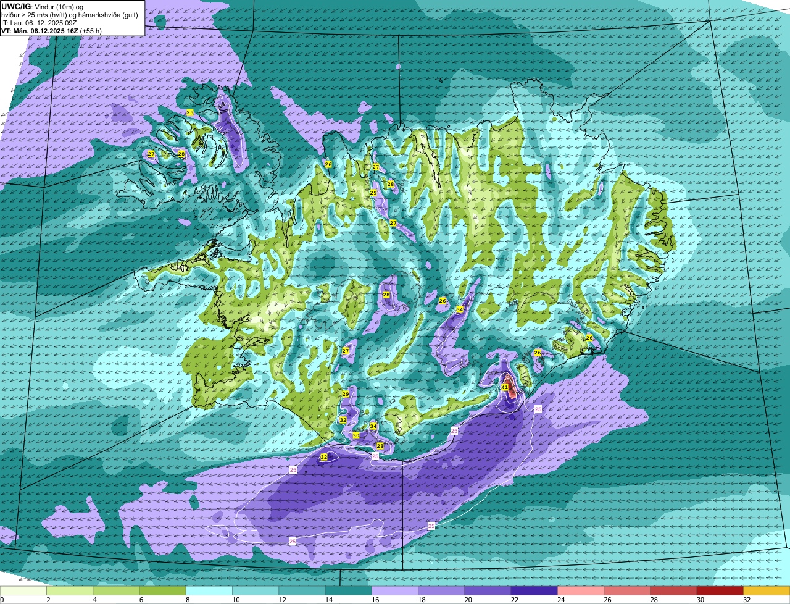Click the 16–18 m/s light purple legend swatch

coord(395,591)
